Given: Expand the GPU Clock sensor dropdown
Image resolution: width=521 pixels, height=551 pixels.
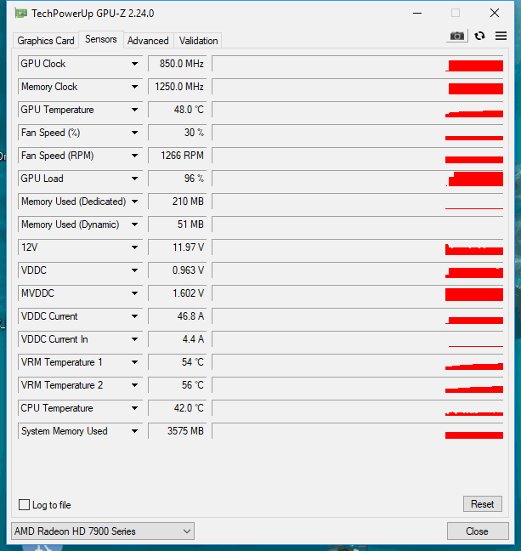Looking at the screenshot, I should point(134,64).
